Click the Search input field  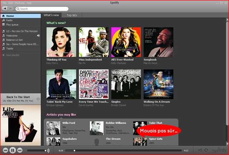42,9
